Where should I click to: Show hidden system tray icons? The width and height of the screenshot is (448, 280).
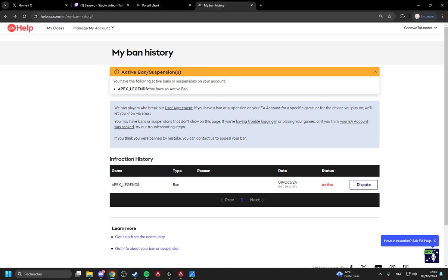coord(379,274)
